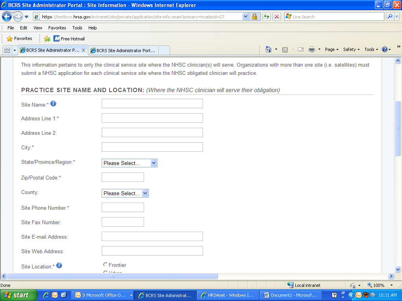Click the Print icon

311,49
